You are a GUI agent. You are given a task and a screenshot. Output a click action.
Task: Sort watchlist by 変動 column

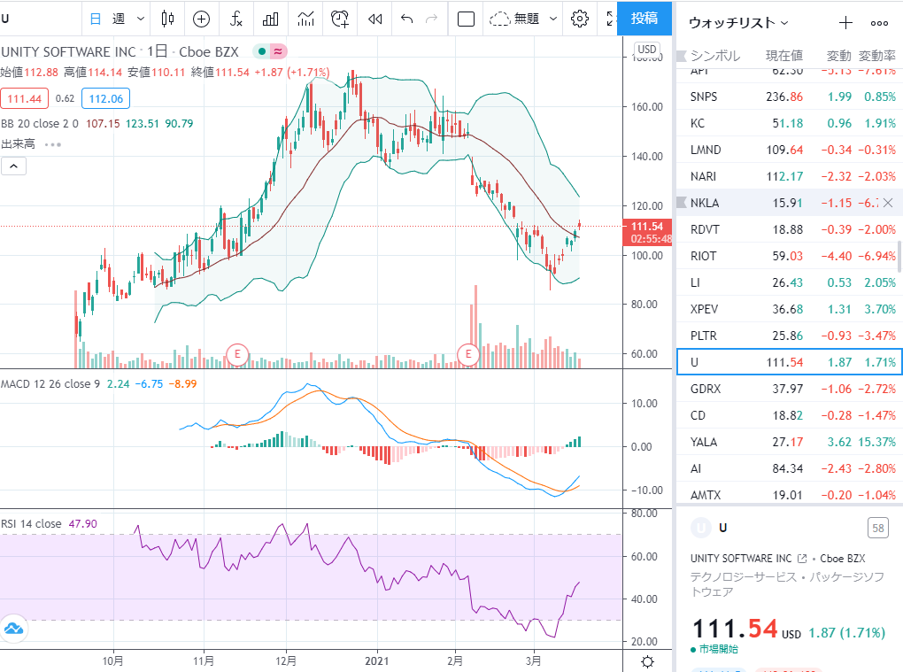[x=838, y=56]
